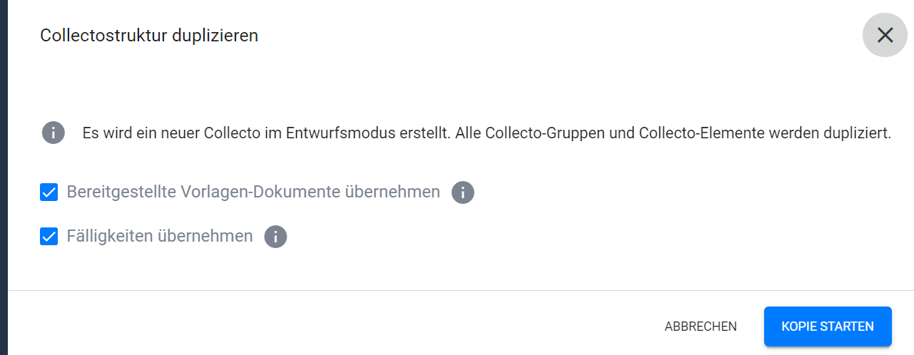Click the dialog title Collectostruktur duplizieren
Viewport: 914px width, 355px height.
pyautogui.click(x=149, y=35)
